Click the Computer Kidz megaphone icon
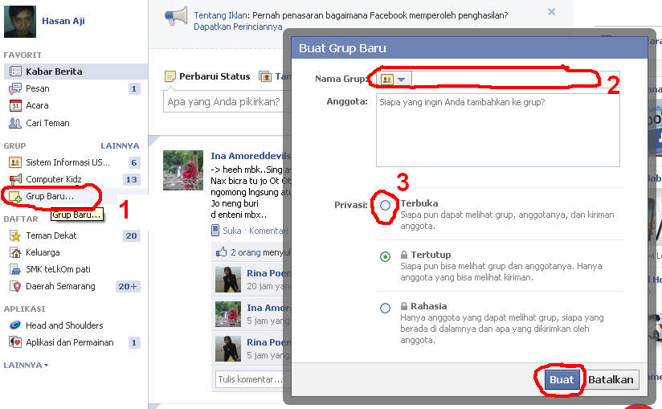This screenshot has width=662, height=409. (x=15, y=179)
